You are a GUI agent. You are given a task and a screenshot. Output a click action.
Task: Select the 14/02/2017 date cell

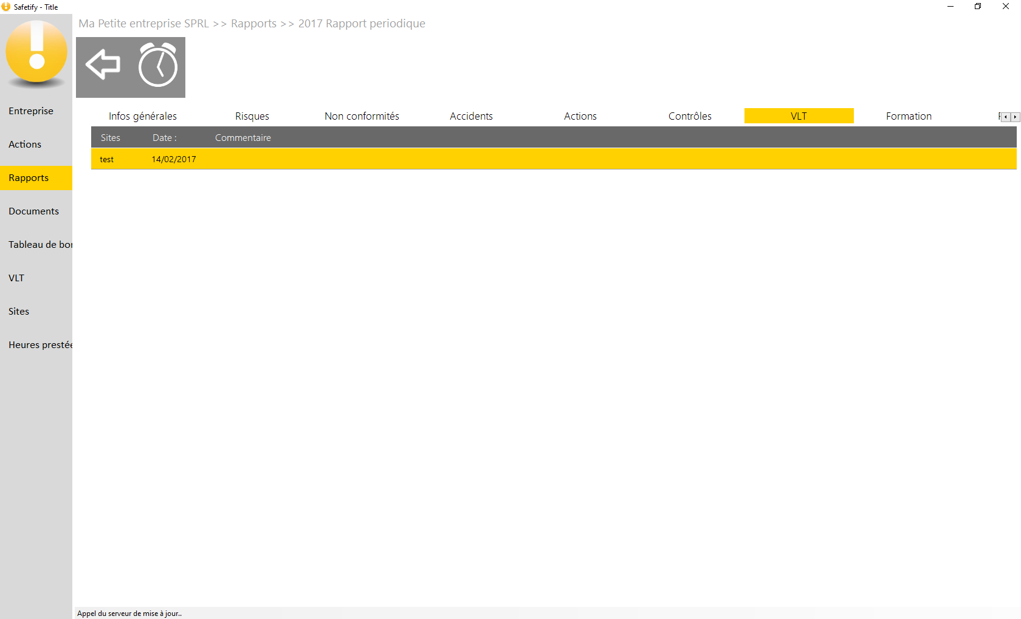(x=174, y=159)
